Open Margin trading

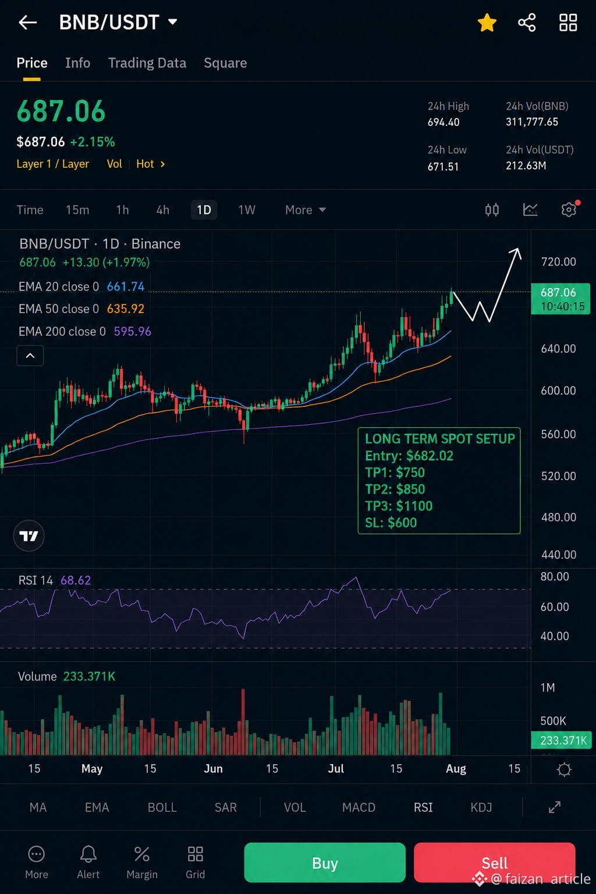pos(142,862)
